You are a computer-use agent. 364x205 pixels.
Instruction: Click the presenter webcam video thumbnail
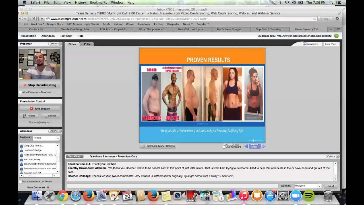pos(40,64)
